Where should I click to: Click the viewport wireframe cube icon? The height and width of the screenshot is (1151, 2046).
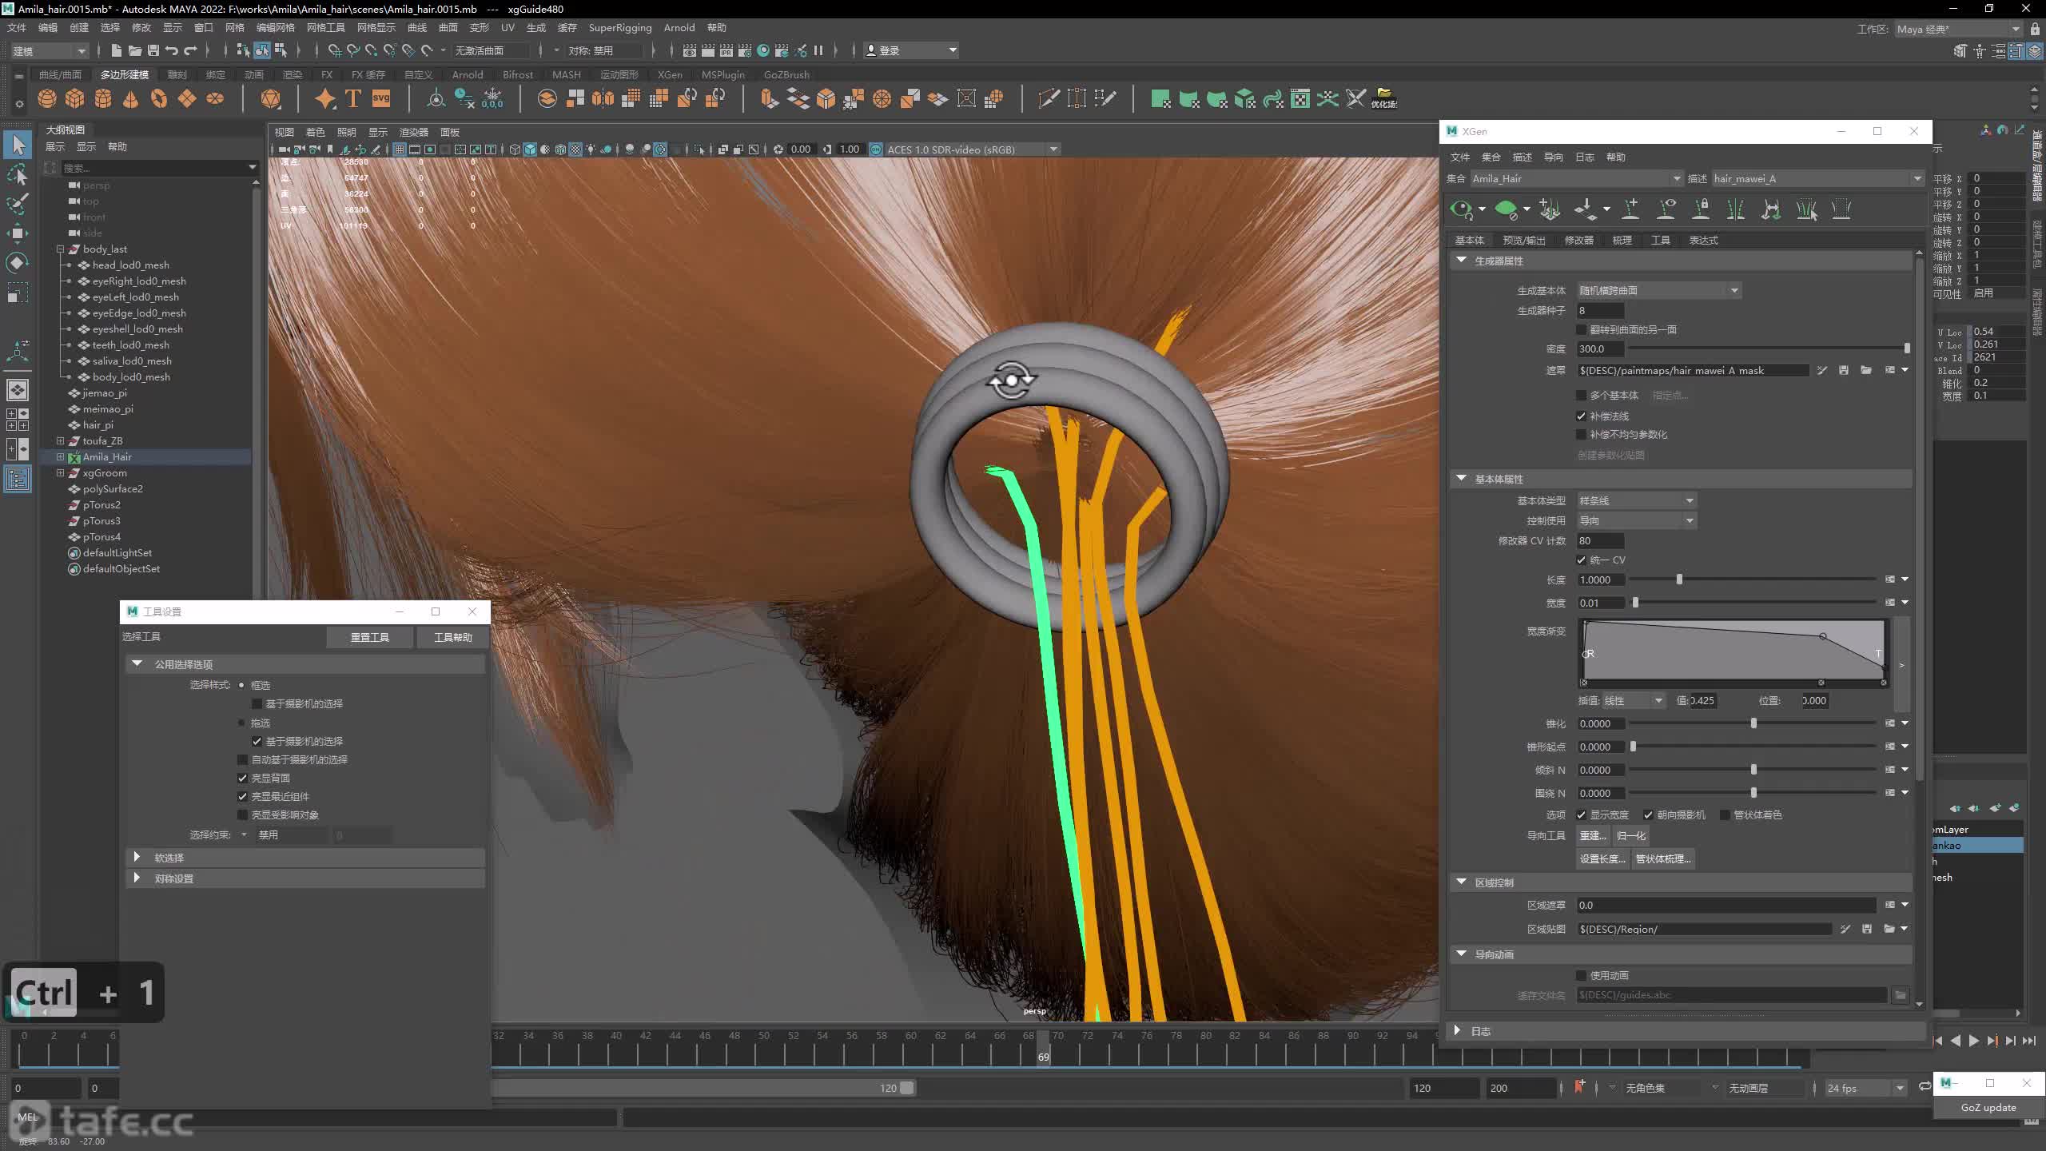point(515,149)
